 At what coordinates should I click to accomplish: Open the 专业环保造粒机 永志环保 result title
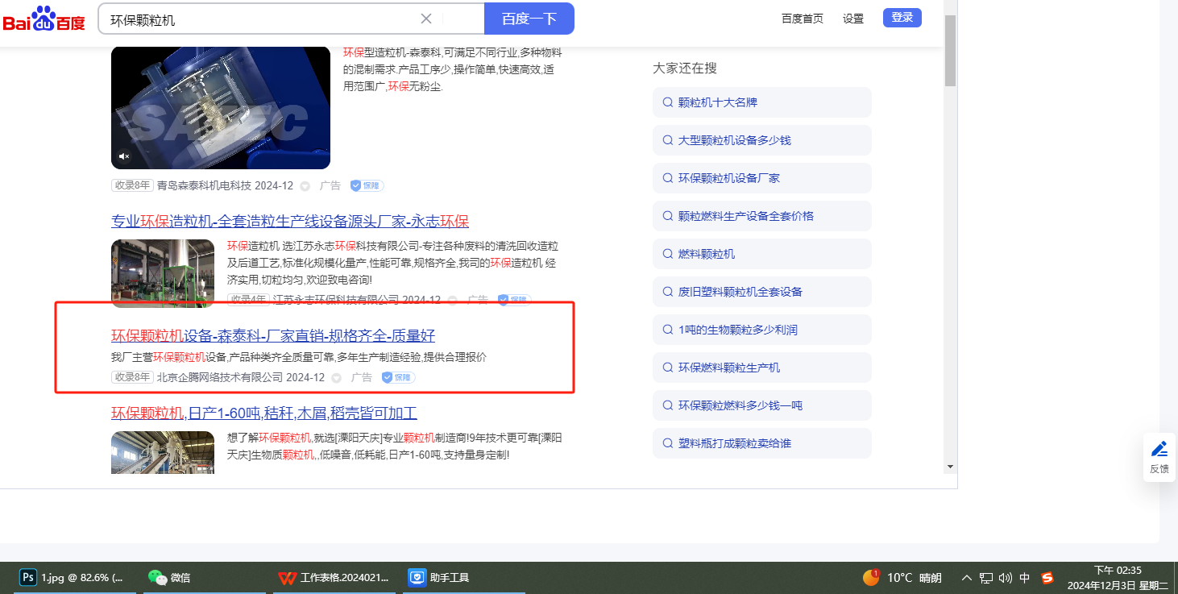pyautogui.click(x=290, y=222)
